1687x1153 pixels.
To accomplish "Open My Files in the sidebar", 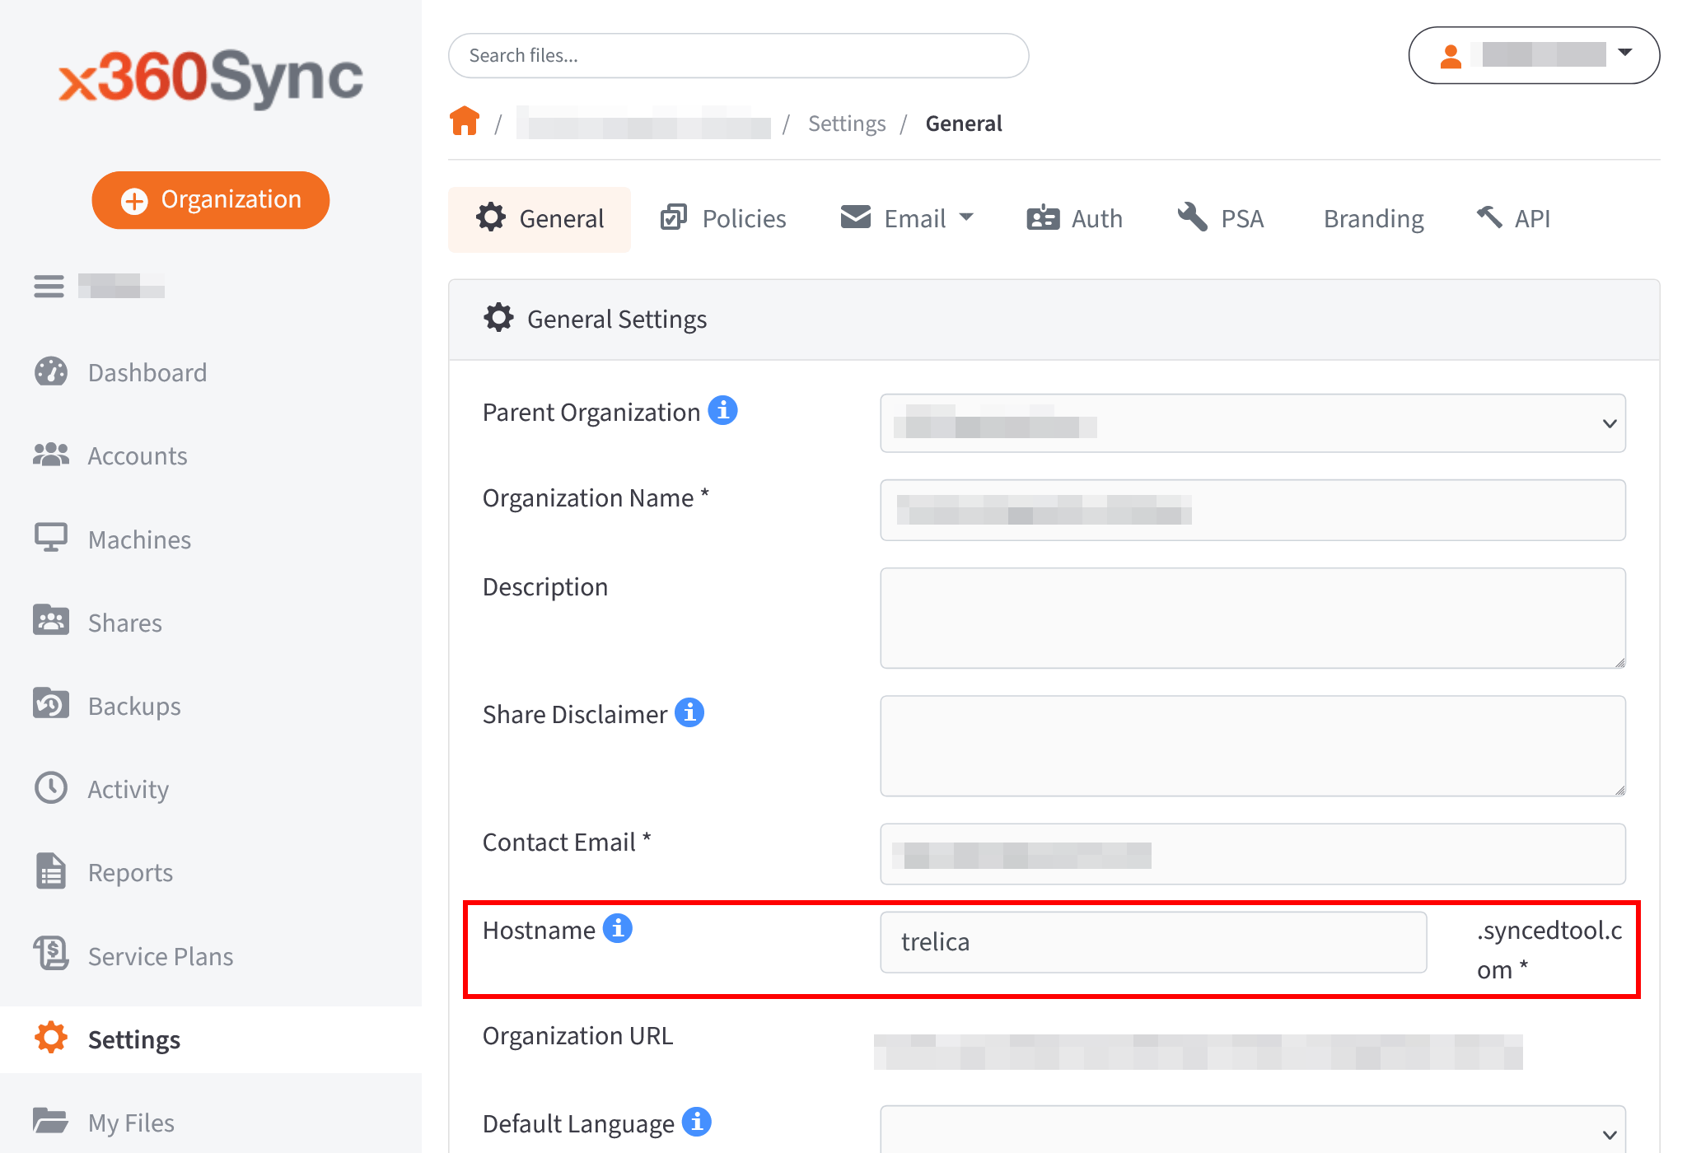I will (x=131, y=1123).
